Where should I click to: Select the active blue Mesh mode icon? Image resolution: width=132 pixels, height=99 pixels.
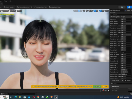click(x=129, y=7)
